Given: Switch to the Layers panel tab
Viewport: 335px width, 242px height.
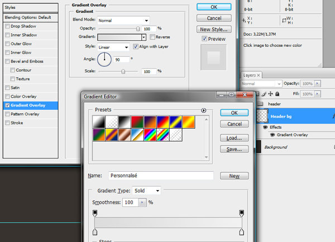Looking at the screenshot, I should point(251,75).
